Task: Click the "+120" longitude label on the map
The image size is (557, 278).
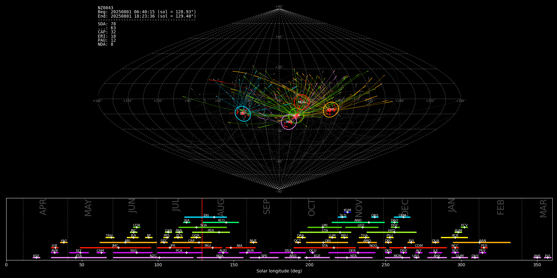Action: 158,101
